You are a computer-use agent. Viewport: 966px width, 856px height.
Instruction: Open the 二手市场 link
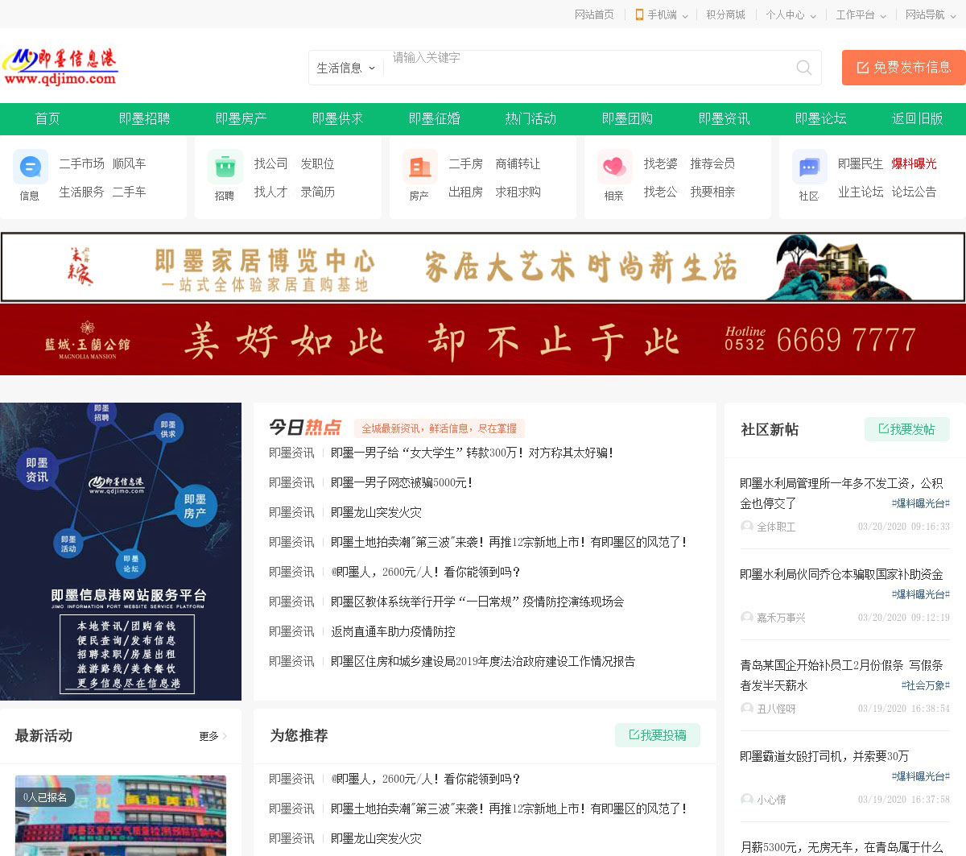(81, 163)
